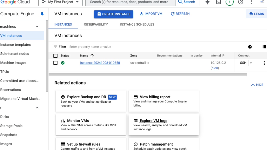
Task: Open the My First Project selector
Action: (60, 2)
